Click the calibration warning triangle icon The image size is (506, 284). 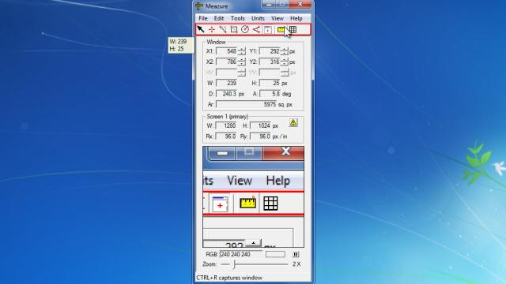pyautogui.click(x=293, y=122)
